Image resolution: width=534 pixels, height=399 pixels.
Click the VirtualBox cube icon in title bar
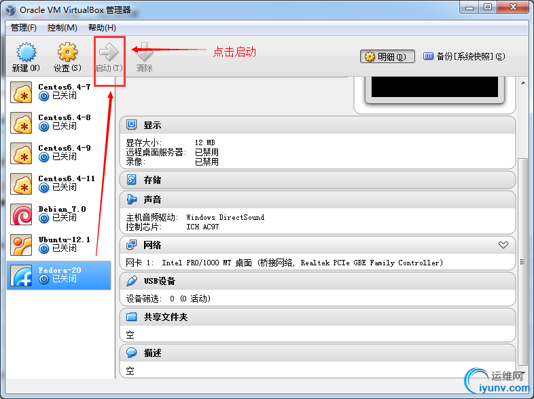point(11,10)
